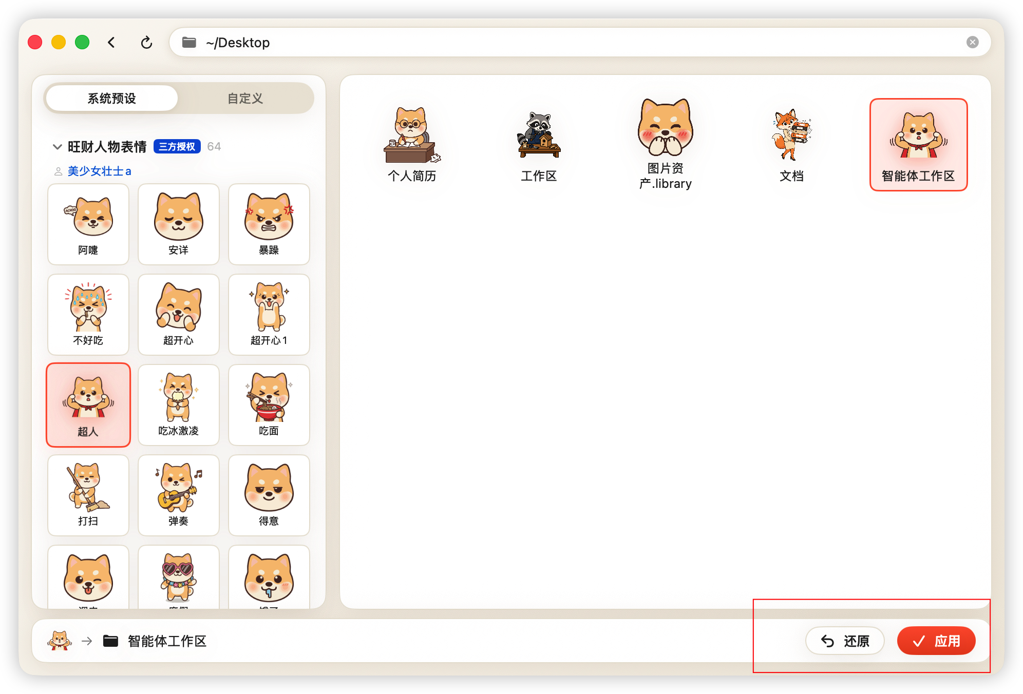Image resolution: width=1023 pixels, height=694 pixels.
Task: Clear the path field
Action: click(x=972, y=43)
